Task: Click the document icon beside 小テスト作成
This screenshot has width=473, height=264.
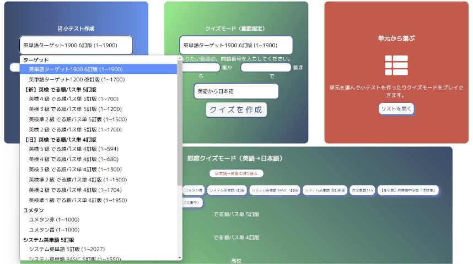Action: point(60,29)
